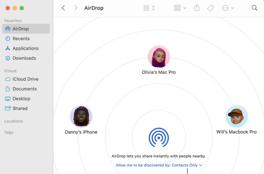
Task: Click the Danny's iPhone label
Action: pos(81,132)
